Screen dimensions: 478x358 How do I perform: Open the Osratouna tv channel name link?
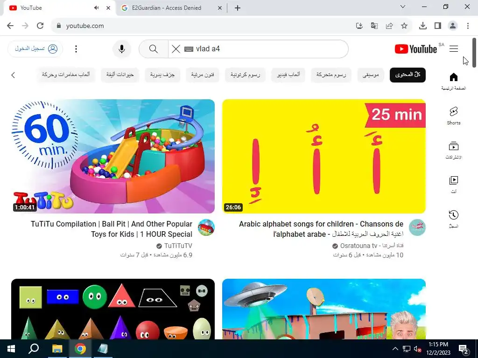coord(372,246)
